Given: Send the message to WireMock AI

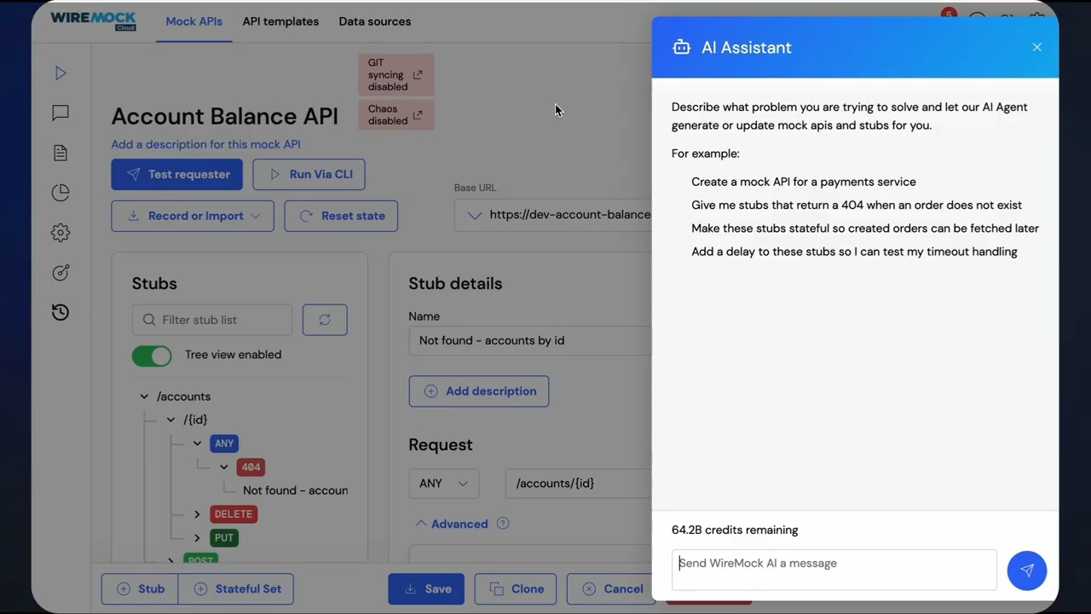Looking at the screenshot, I should [1027, 571].
